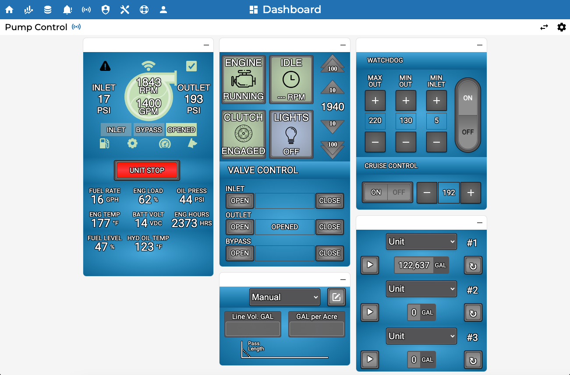Open the Unit dropdown for totalizer #1
The image size is (570, 375).
421,242
